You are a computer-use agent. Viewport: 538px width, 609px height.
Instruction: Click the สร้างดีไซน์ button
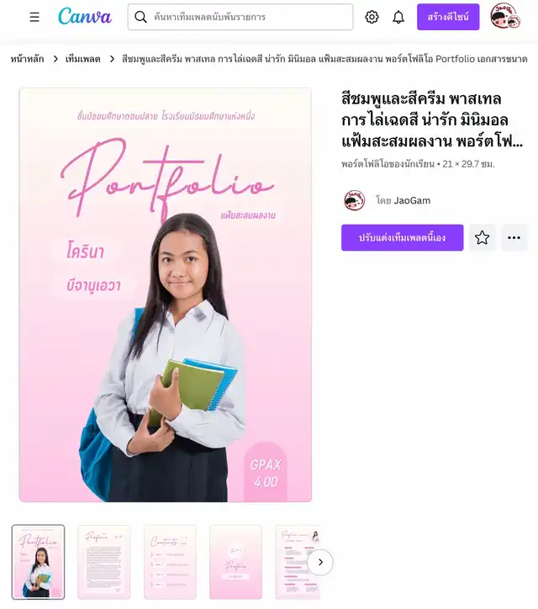448,17
